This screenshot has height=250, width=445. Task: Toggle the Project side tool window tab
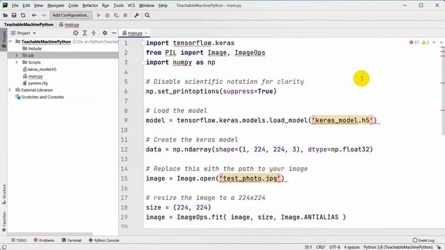coord(4,40)
